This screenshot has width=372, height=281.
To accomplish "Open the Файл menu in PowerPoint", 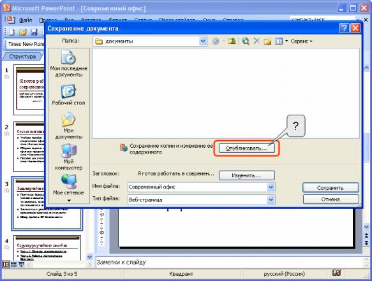I will (26, 20).
